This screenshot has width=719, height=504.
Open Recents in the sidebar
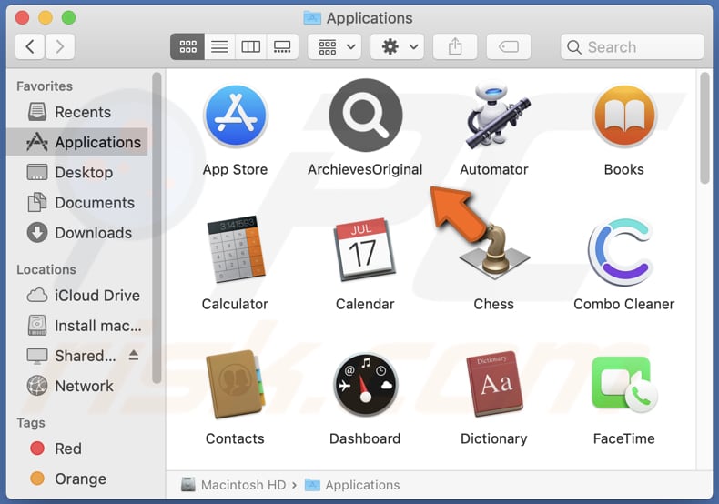[x=77, y=112]
